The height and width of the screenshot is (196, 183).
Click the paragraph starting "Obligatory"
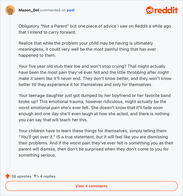(95, 29)
